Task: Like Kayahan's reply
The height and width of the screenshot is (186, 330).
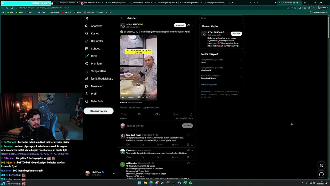Action: pos(159,157)
